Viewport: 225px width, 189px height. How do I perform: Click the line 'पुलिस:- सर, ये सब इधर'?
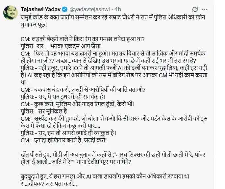[63, 97]
